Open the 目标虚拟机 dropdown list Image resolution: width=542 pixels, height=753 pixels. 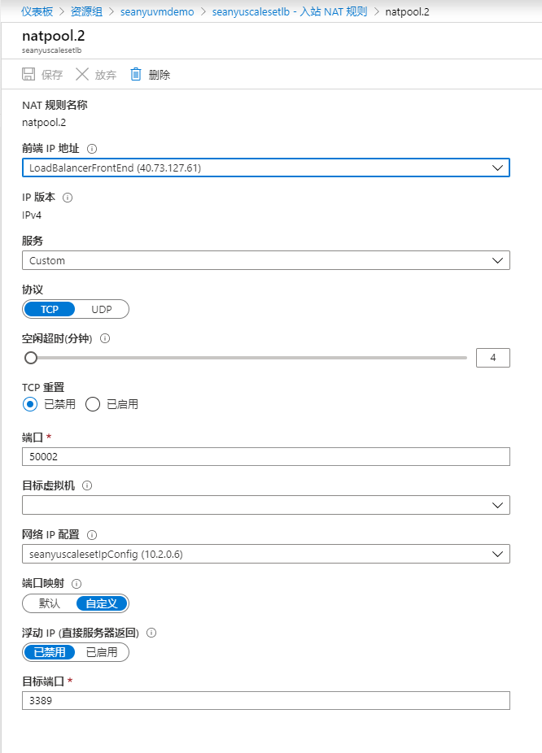[265, 505]
